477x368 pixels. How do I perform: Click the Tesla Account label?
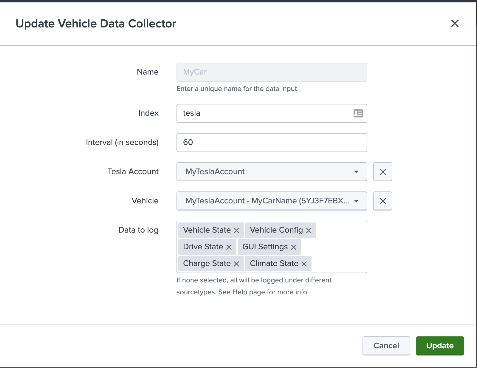pos(133,171)
